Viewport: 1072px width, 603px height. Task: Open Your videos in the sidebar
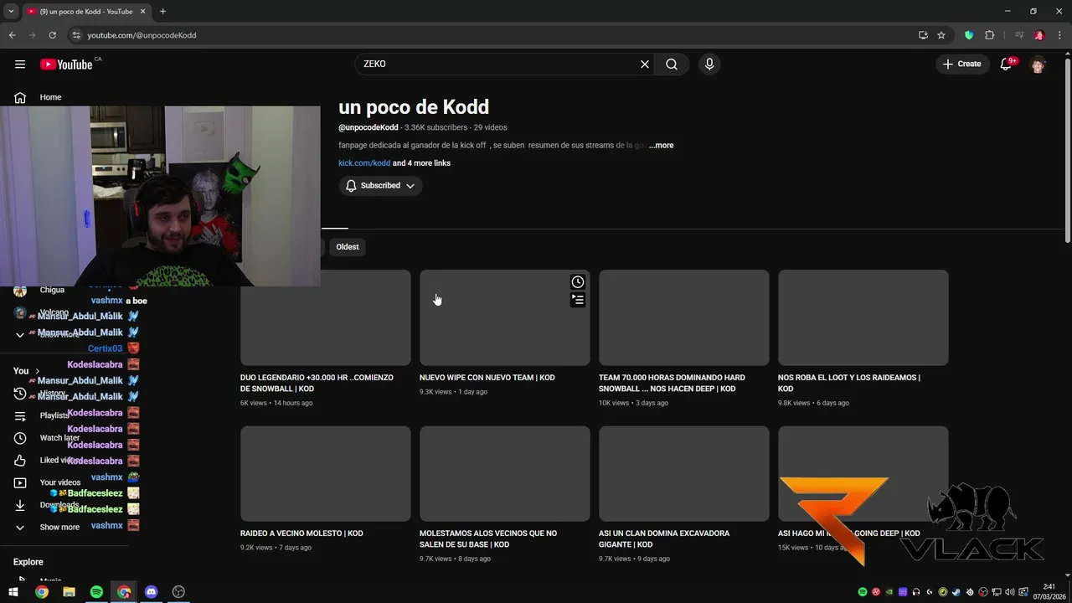pyautogui.click(x=60, y=482)
